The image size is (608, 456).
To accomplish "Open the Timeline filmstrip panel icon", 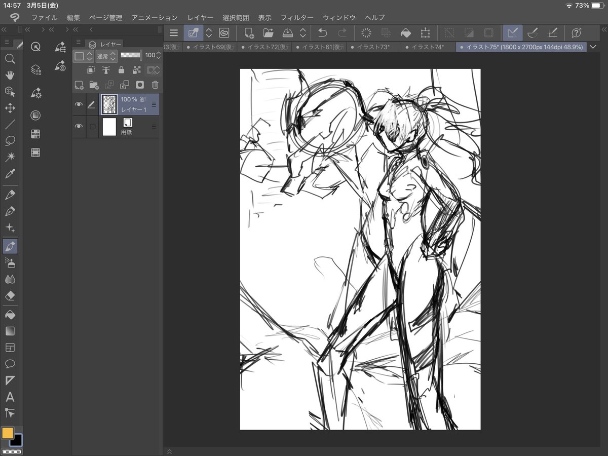I will pos(35,153).
